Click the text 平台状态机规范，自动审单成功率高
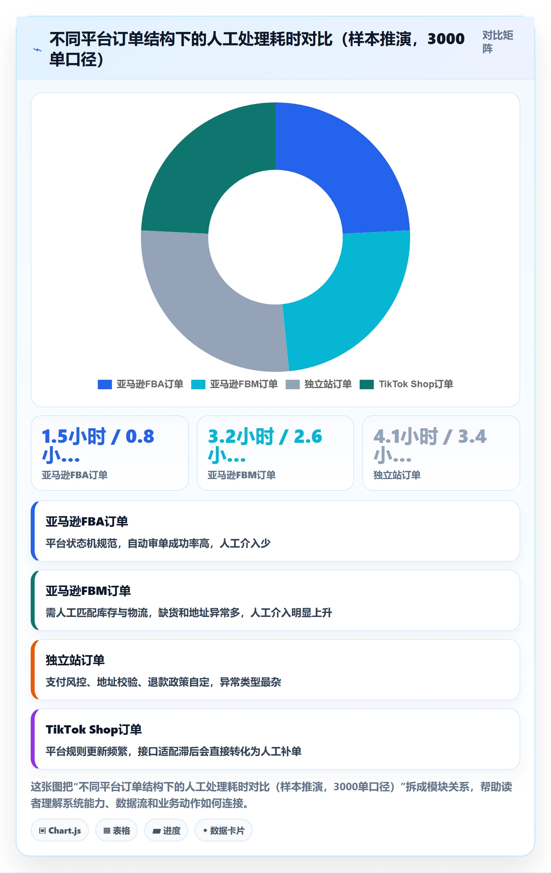Viewport: 551px width, 873px height. [x=128, y=544]
